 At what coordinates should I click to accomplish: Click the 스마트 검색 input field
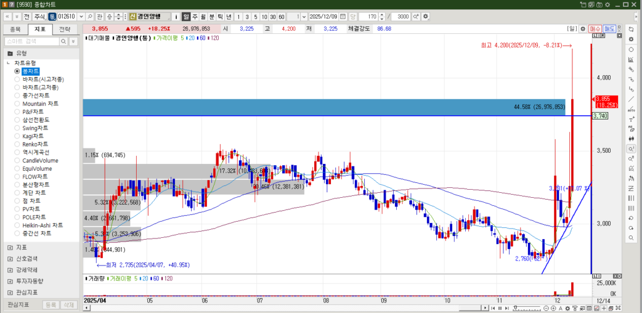point(31,41)
